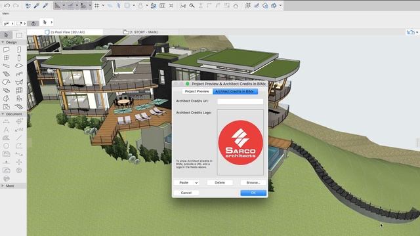Select the Mesh tool
The image size is (420, 236).
[19, 107]
